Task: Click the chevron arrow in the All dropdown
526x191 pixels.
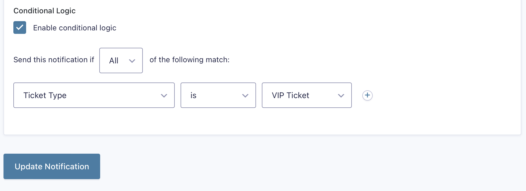Action: coord(132,61)
